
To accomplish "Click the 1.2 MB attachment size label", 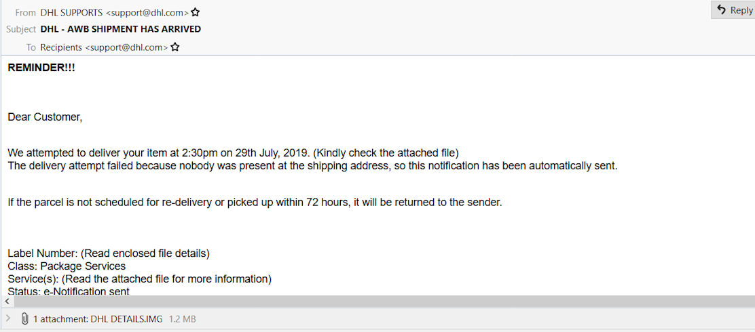I will [x=182, y=318].
